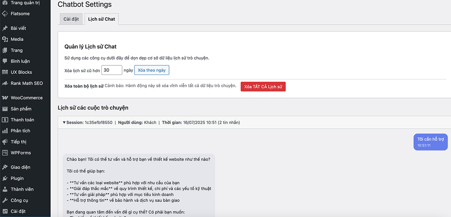Image resolution: width=451 pixels, height=217 pixels.
Task: Click the Rank Math SEO chart icon
Action: (5, 83)
